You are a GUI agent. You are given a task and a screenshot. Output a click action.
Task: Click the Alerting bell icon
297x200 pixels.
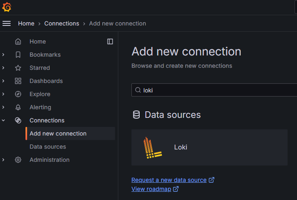coord(18,107)
